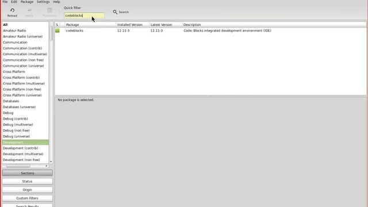
Task: Click the Status filter button
Action: tap(27, 182)
